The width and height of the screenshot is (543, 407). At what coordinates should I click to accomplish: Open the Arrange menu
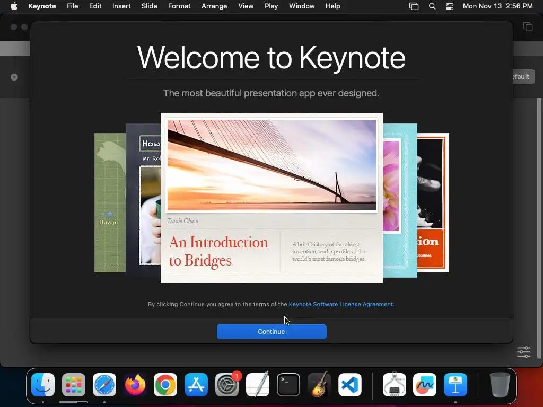(x=214, y=6)
